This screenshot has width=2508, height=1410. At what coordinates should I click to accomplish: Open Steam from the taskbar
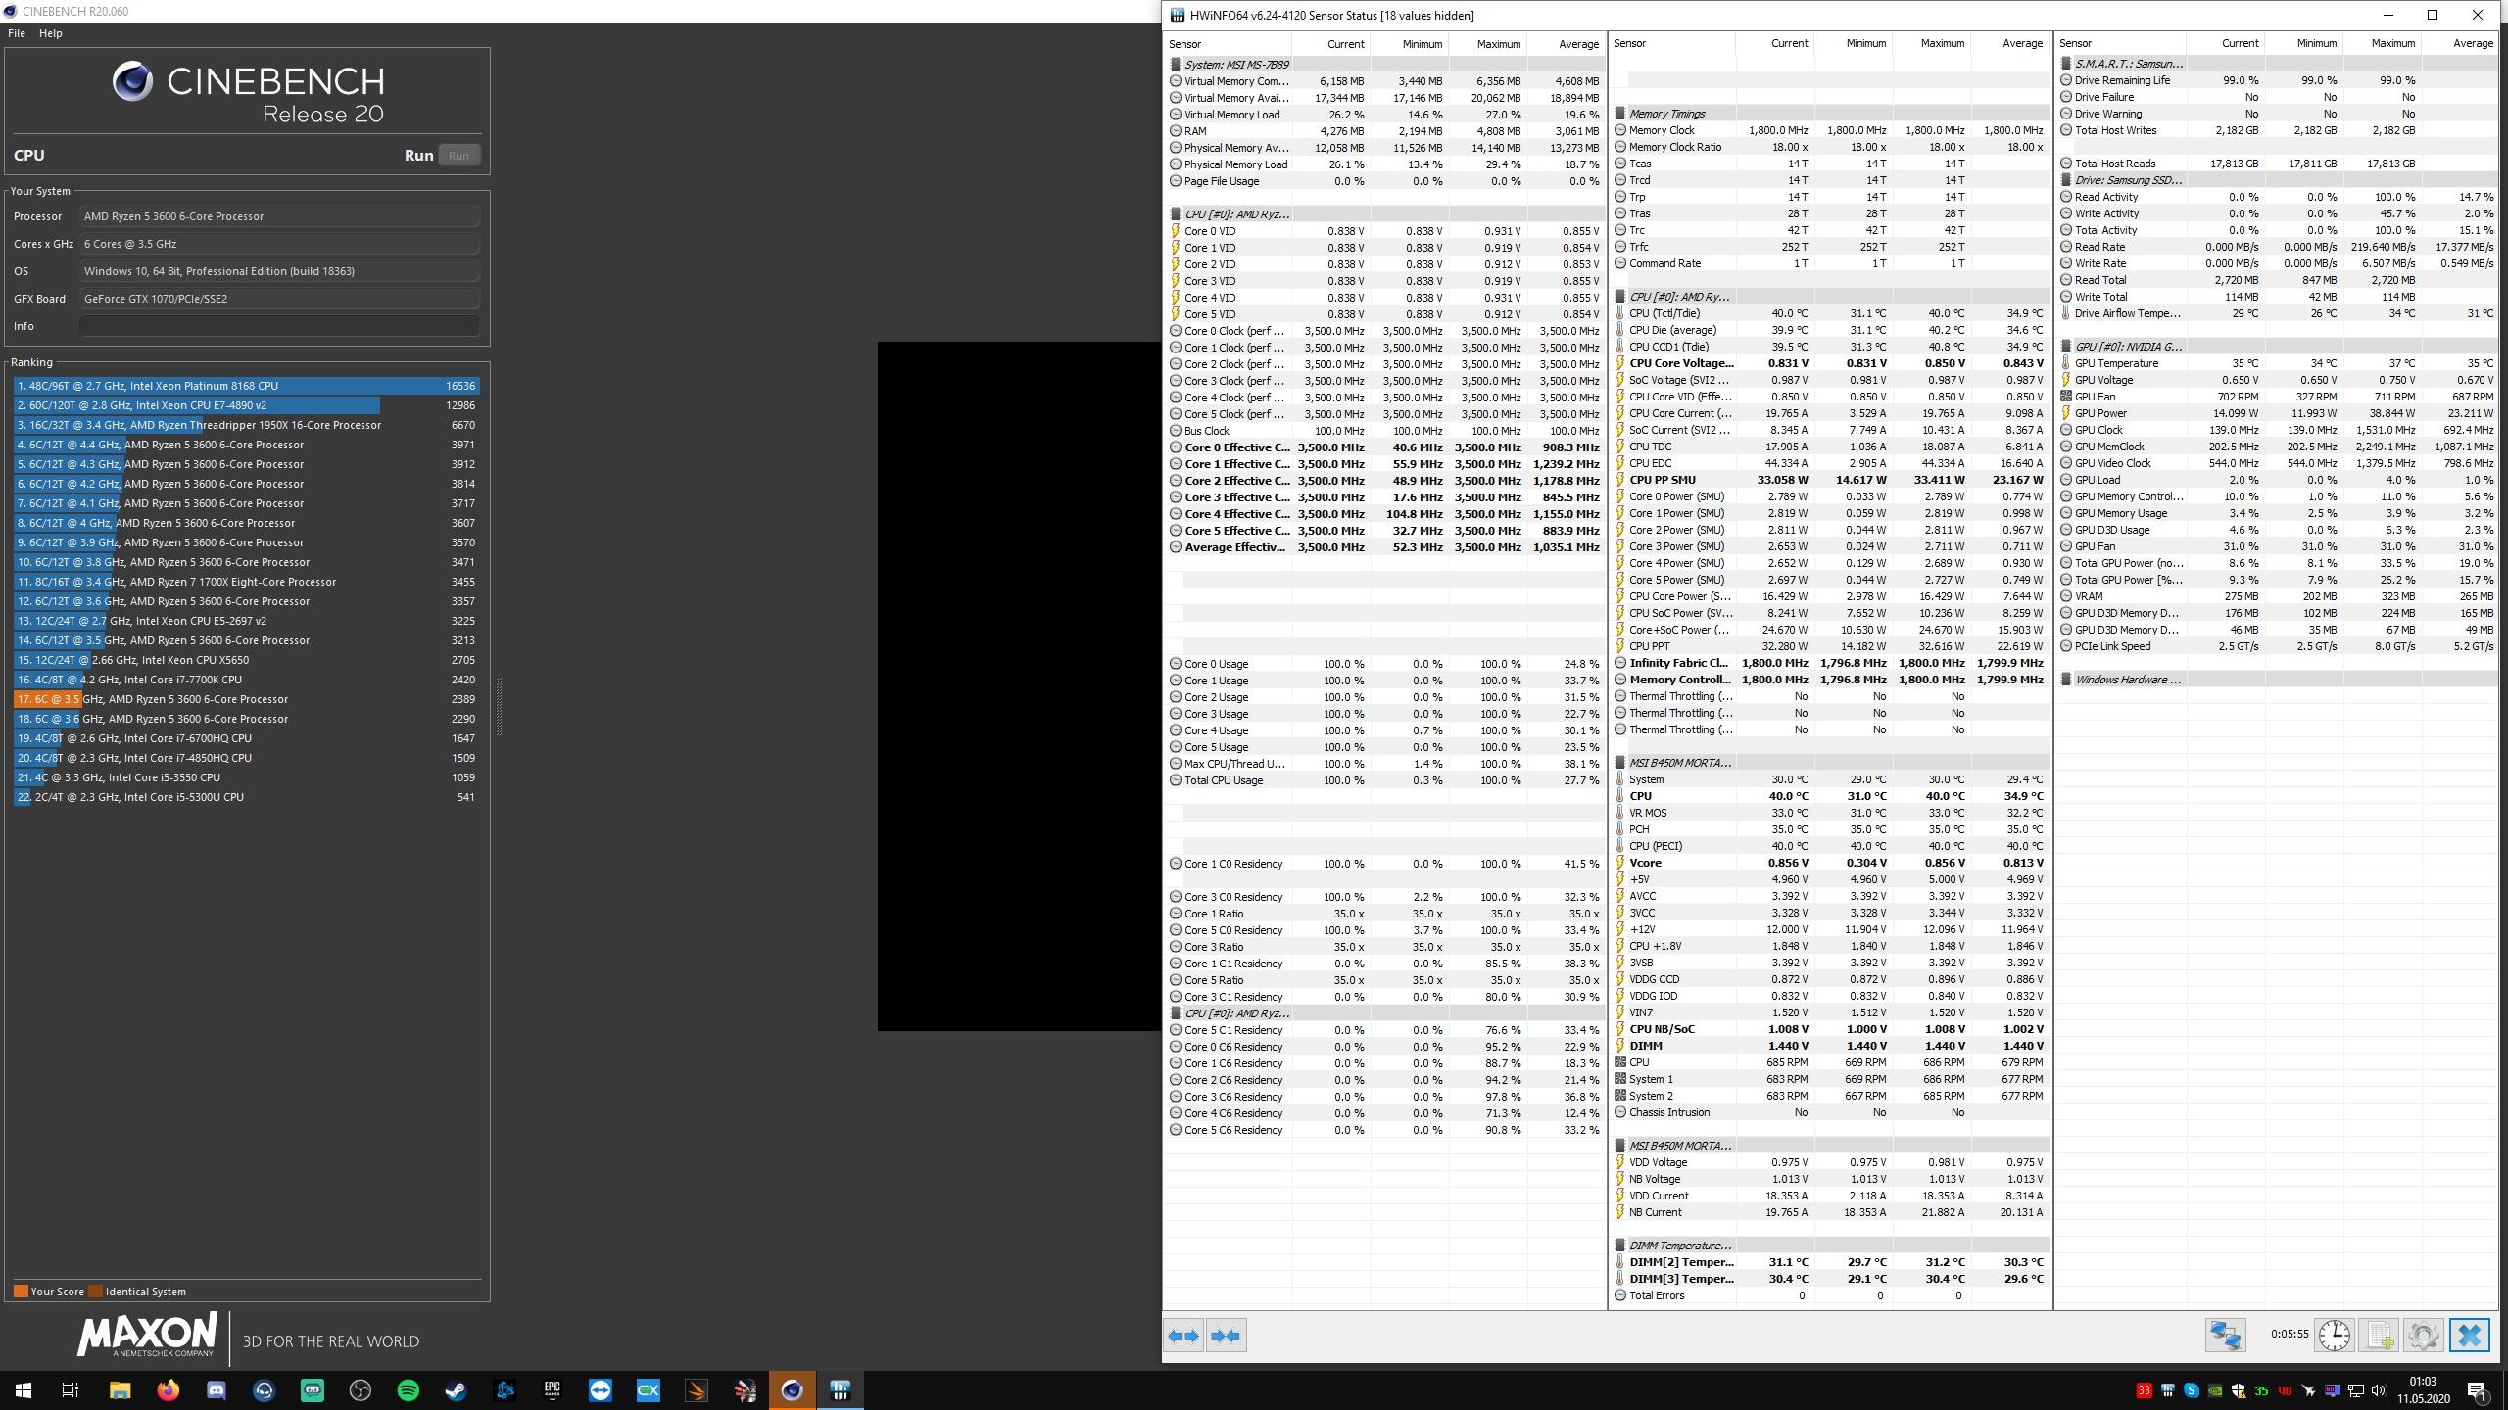457,1389
